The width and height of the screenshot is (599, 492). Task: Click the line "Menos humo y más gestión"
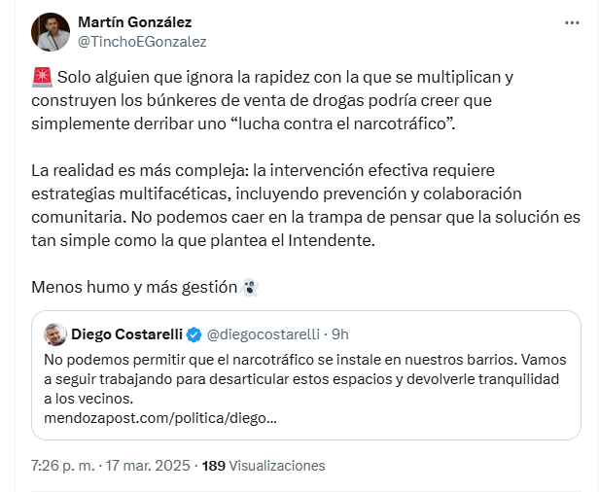click(134, 287)
